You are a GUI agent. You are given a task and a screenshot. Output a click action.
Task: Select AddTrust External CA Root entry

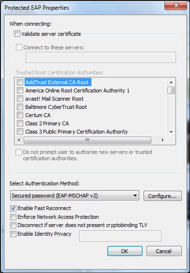pyautogui.click(x=57, y=82)
